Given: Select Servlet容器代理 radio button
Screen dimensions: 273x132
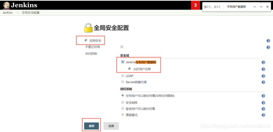Looking at the screenshot, I should (x=123, y=82).
